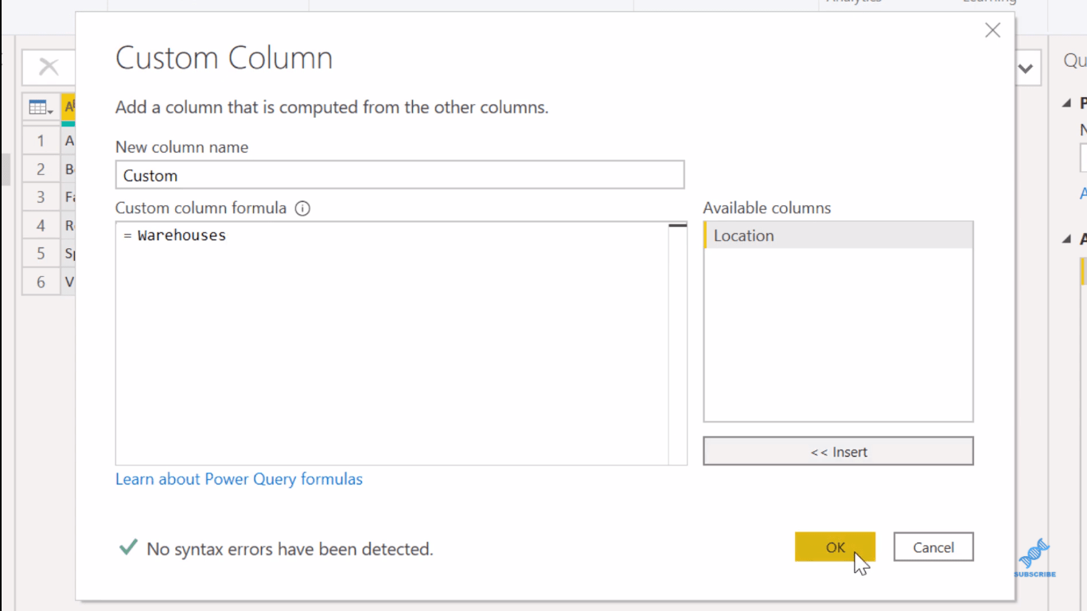The height and width of the screenshot is (611, 1087).
Task: Click the OK button
Action: [835, 547]
